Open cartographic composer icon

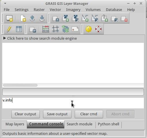75,29
